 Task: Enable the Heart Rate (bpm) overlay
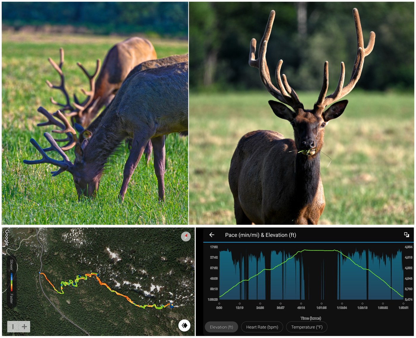coord(262,327)
